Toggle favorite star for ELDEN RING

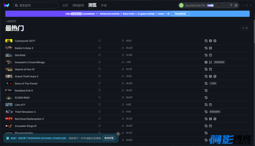[99, 97]
